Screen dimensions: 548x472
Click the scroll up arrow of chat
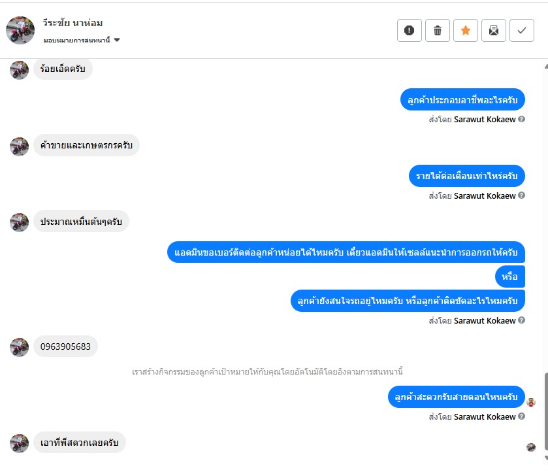point(546,66)
